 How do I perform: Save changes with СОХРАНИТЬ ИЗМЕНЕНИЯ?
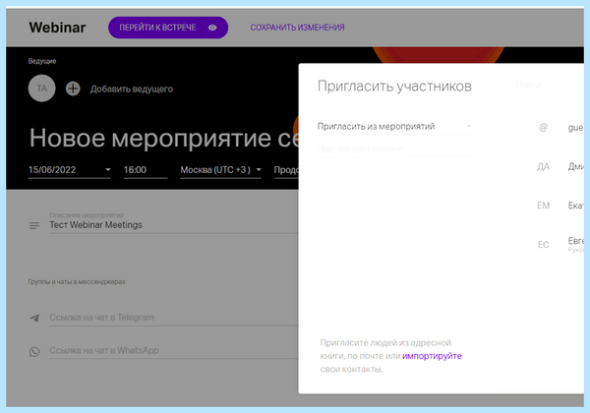(x=297, y=28)
